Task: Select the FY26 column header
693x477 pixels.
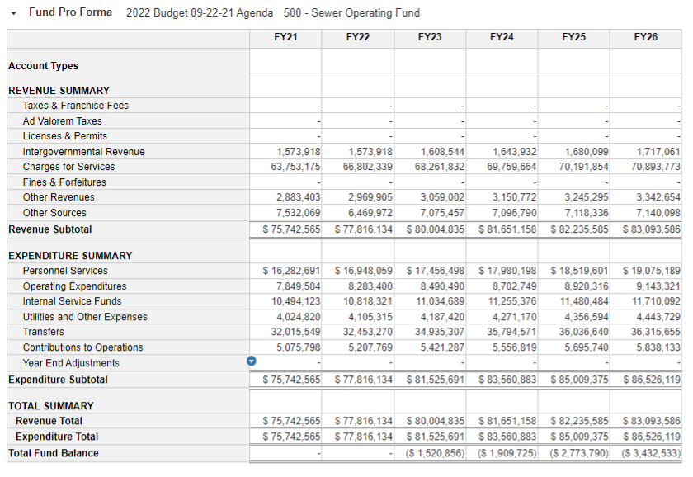Action: [x=644, y=37]
